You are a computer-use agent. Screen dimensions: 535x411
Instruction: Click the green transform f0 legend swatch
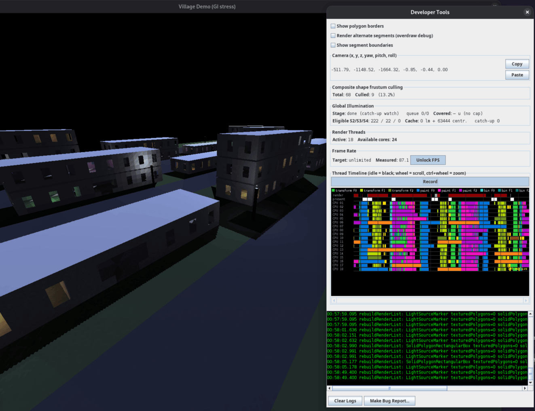(333, 190)
